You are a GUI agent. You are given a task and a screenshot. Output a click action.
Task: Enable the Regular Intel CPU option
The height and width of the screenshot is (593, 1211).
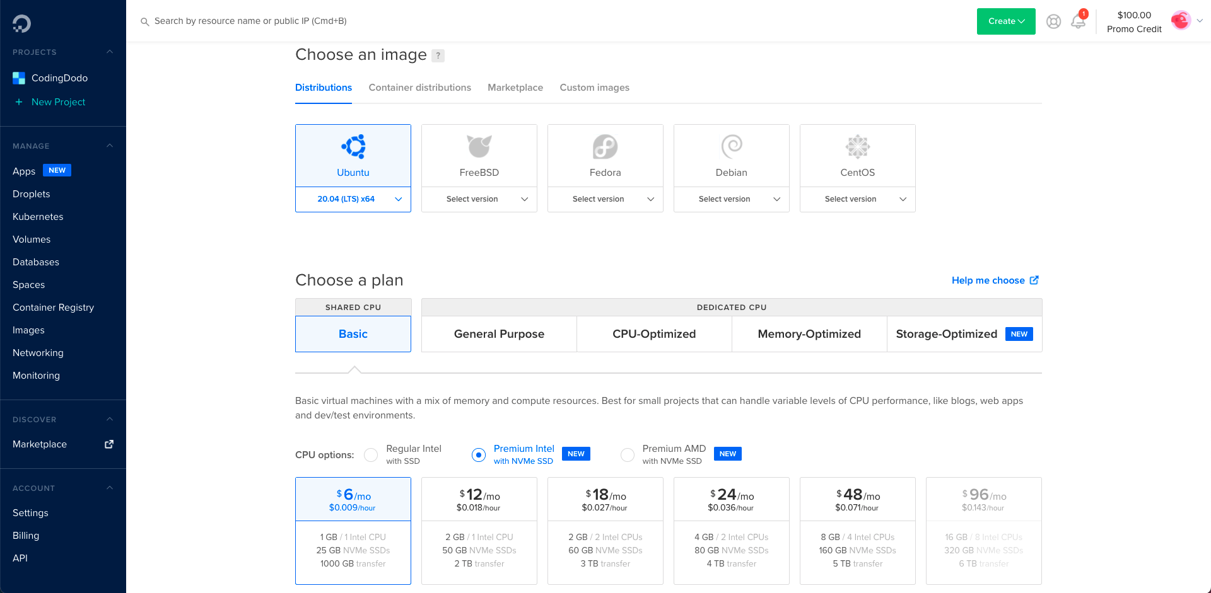tap(371, 454)
